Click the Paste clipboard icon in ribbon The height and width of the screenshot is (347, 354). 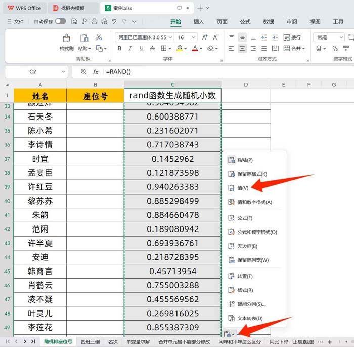coord(84,38)
